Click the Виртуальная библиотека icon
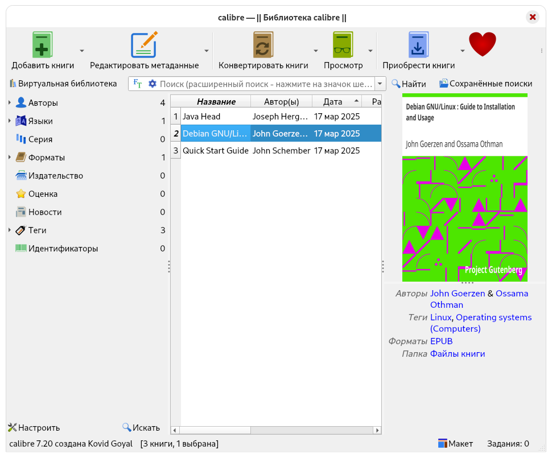 13,84
